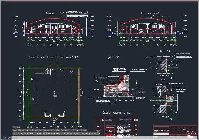Expand the recent commands dropdown arrow
199x140 pixels.
point(16,138)
